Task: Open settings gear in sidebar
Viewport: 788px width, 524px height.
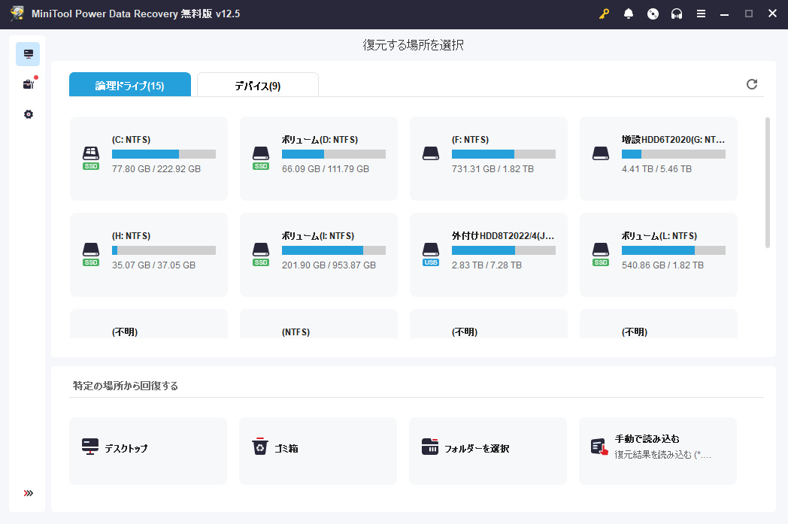Action: pyautogui.click(x=29, y=114)
